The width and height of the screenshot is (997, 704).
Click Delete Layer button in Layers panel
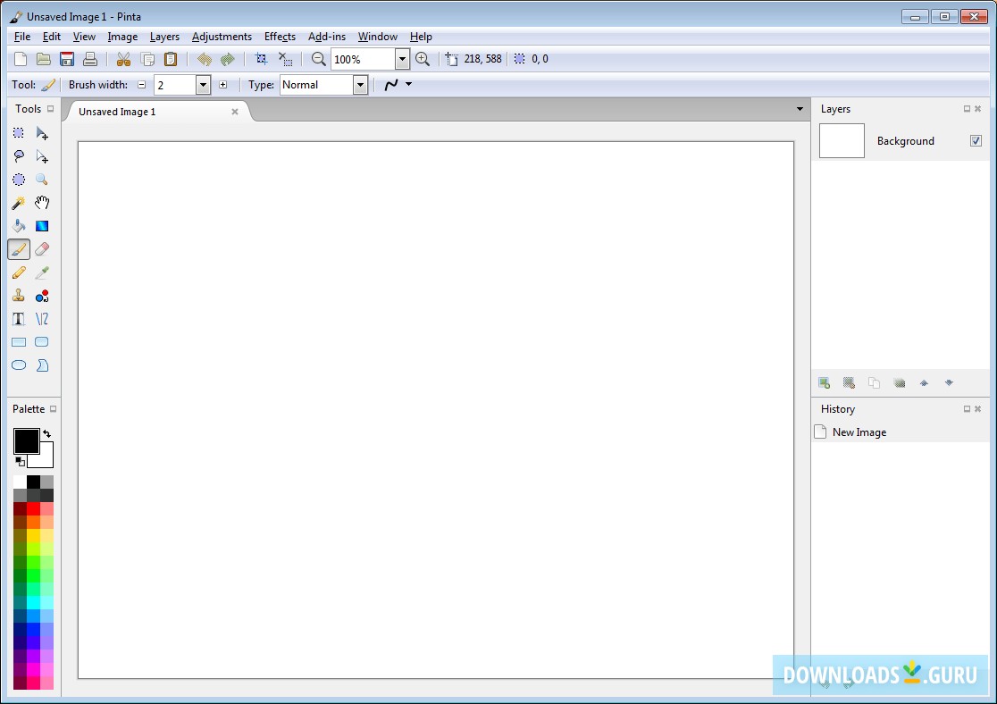849,383
